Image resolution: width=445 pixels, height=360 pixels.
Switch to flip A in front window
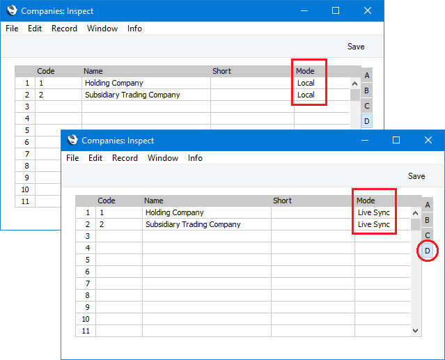(428, 205)
